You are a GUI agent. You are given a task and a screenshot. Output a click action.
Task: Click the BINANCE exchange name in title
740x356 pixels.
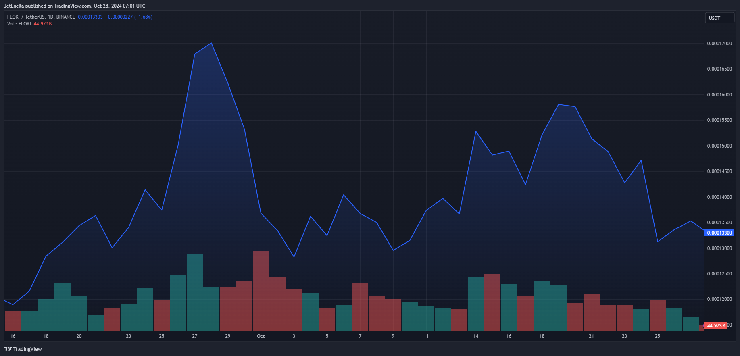pyautogui.click(x=66, y=17)
